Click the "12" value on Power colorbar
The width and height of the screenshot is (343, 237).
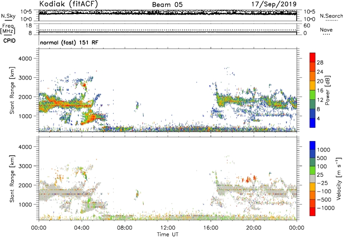click(x=320, y=100)
